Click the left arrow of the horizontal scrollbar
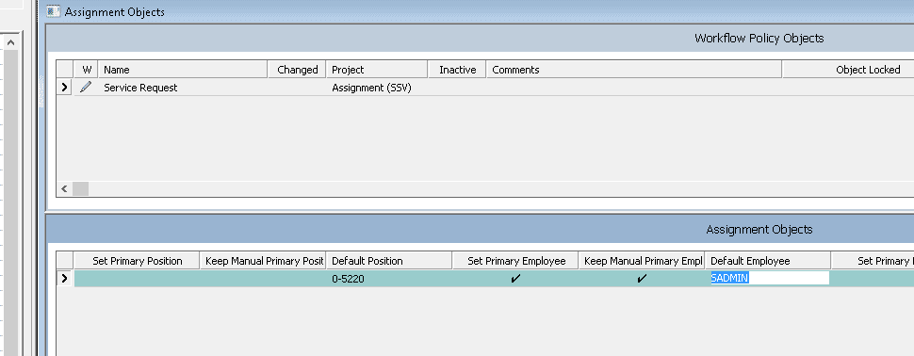This screenshot has width=914, height=356. 64,188
